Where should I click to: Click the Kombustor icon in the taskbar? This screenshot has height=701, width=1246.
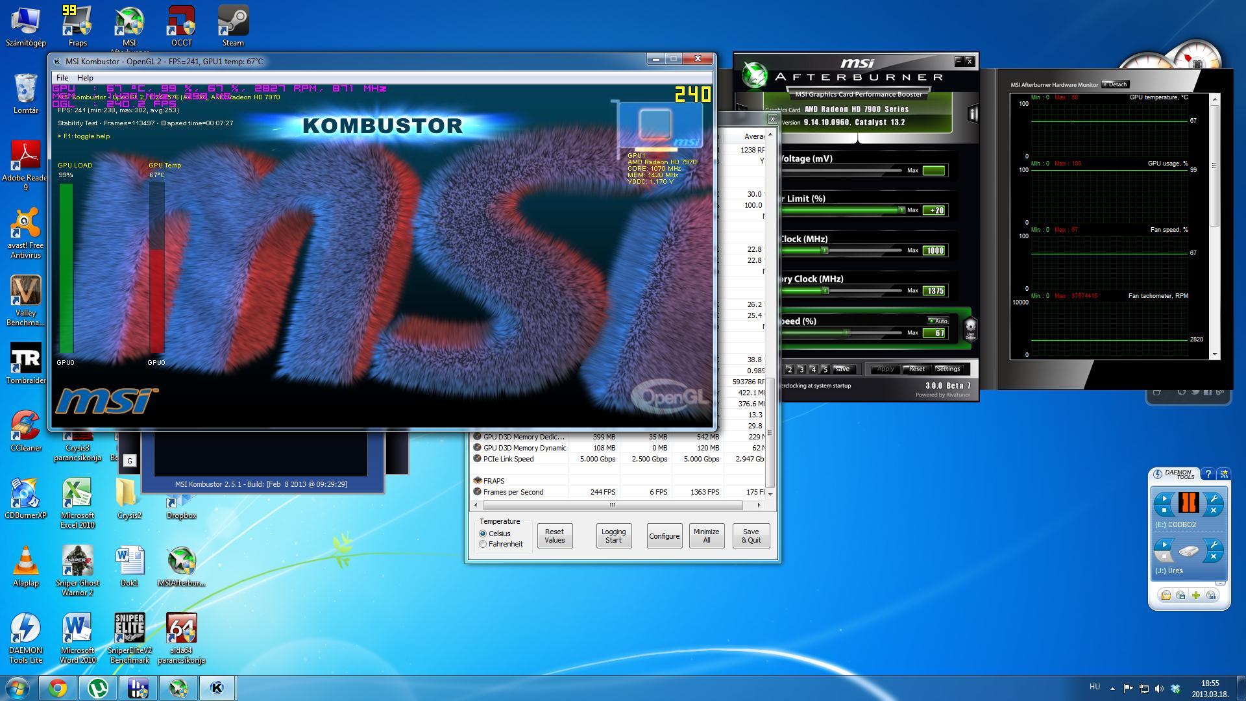tap(217, 688)
